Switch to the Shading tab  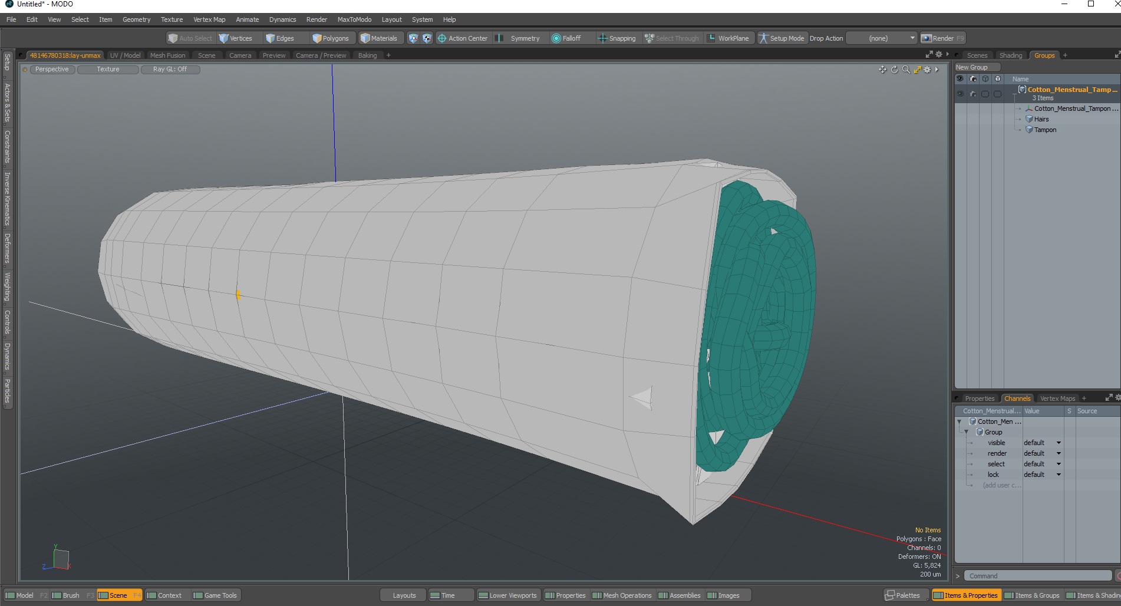coord(1011,55)
